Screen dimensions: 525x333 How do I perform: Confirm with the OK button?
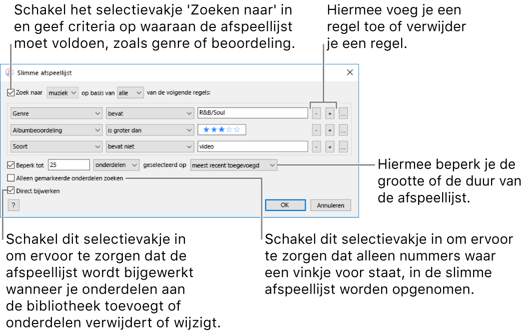click(x=285, y=205)
